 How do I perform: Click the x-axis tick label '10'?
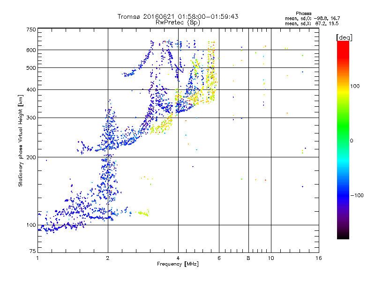click(271, 258)
